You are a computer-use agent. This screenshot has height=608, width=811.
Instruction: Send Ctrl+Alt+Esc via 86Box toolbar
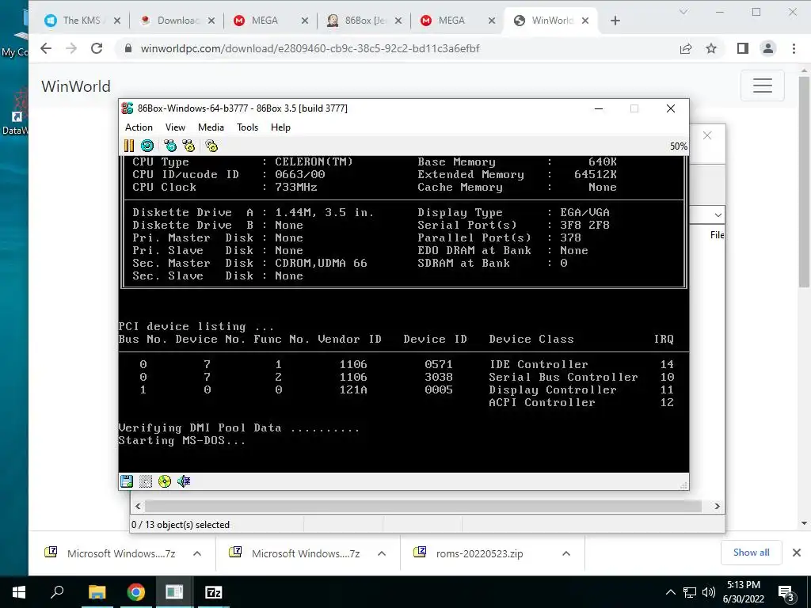tap(188, 146)
